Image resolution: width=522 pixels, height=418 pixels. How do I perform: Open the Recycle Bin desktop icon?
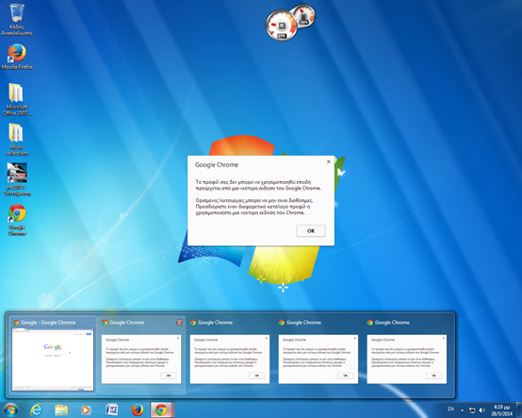(17, 19)
